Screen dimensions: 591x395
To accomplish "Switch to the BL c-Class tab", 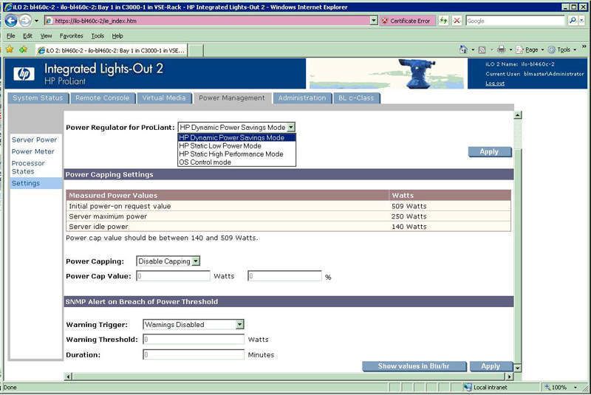I will pyautogui.click(x=356, y=98).
